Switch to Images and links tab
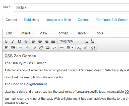The image size is (129, 106). 58,20
